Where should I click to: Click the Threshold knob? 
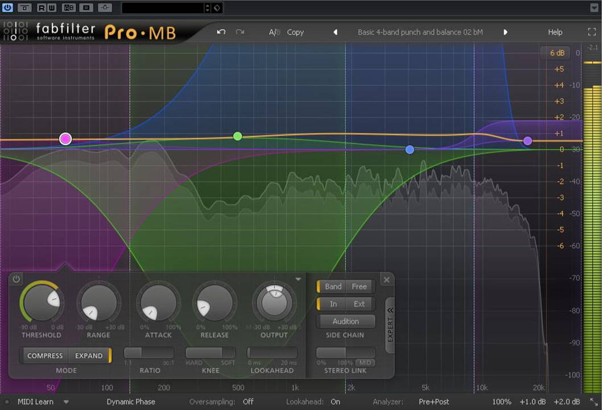(x=42, y=303)
